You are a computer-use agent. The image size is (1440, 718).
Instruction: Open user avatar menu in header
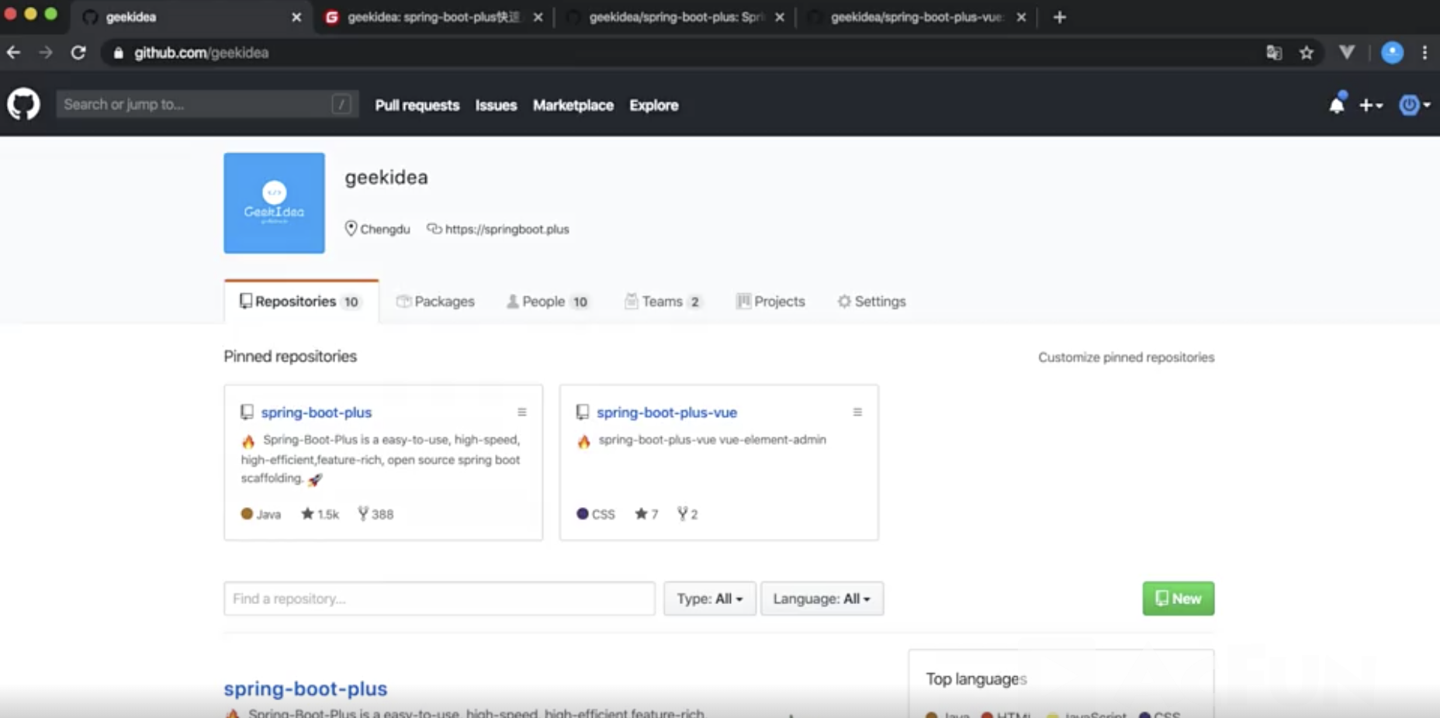tap(1414, 105)
